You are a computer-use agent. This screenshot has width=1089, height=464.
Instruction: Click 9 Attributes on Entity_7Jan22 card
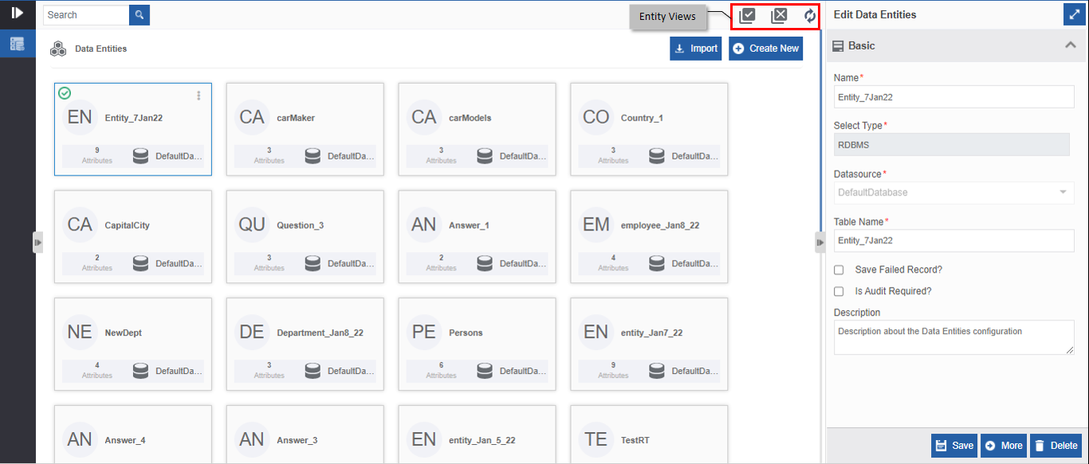tap(97, 155)
